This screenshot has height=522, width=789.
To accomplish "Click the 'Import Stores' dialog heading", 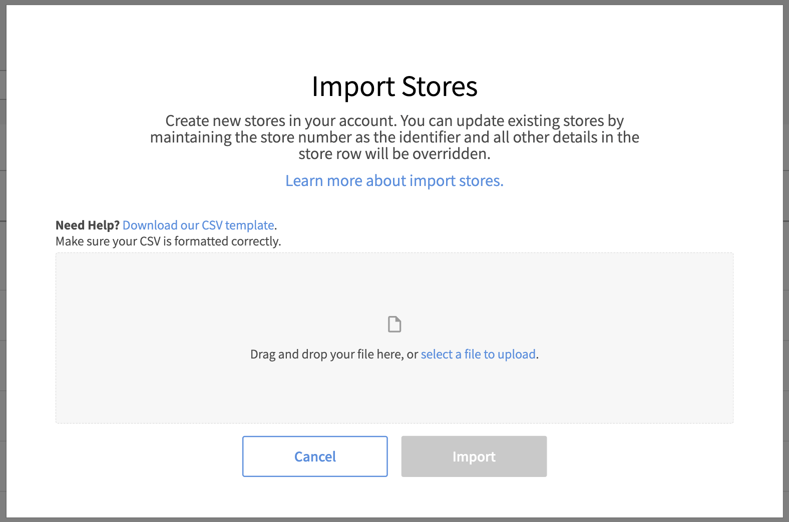I will [x=394, y=86].
